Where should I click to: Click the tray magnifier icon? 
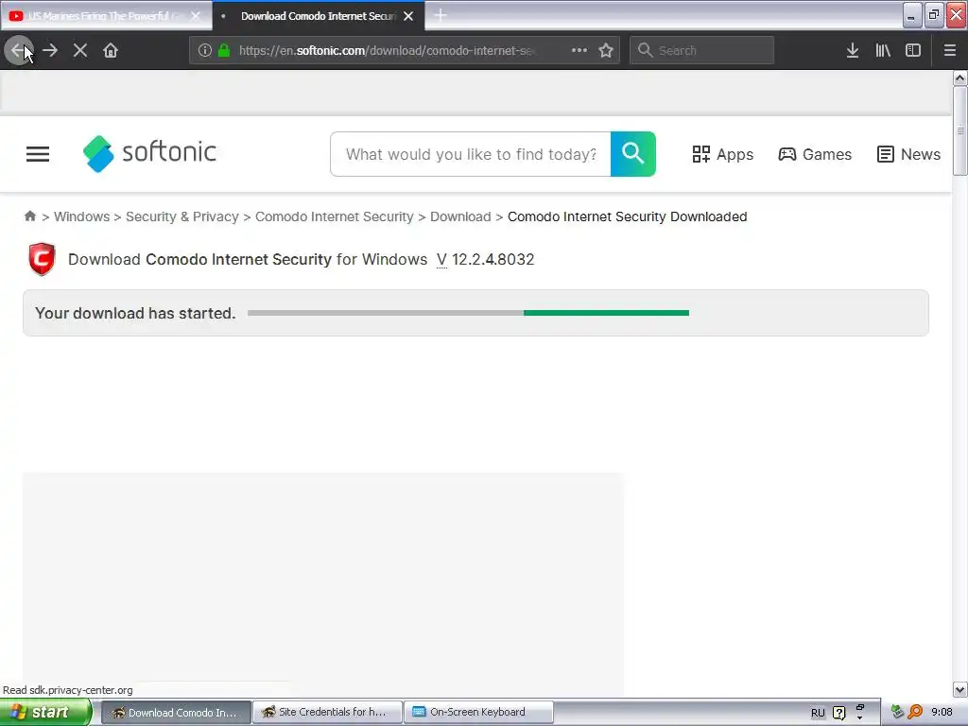pyautogui.click(x=915, y=712)
